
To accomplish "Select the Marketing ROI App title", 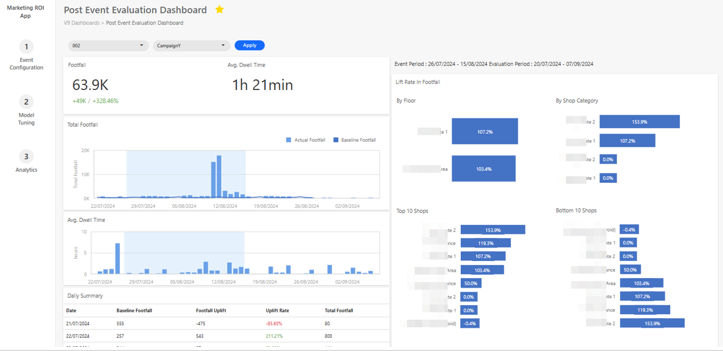I will (x=25, y=12).
